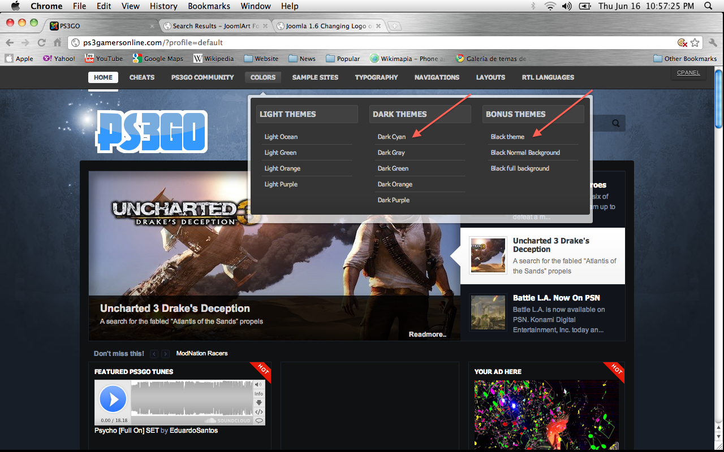Bookmark this page with the star icon
Image resolution: width=724 pixels, height=452 pixels.
tap(695, 42)
